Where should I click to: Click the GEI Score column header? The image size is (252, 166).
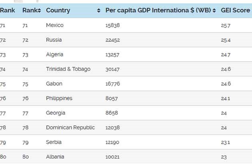tap(236, 10)
